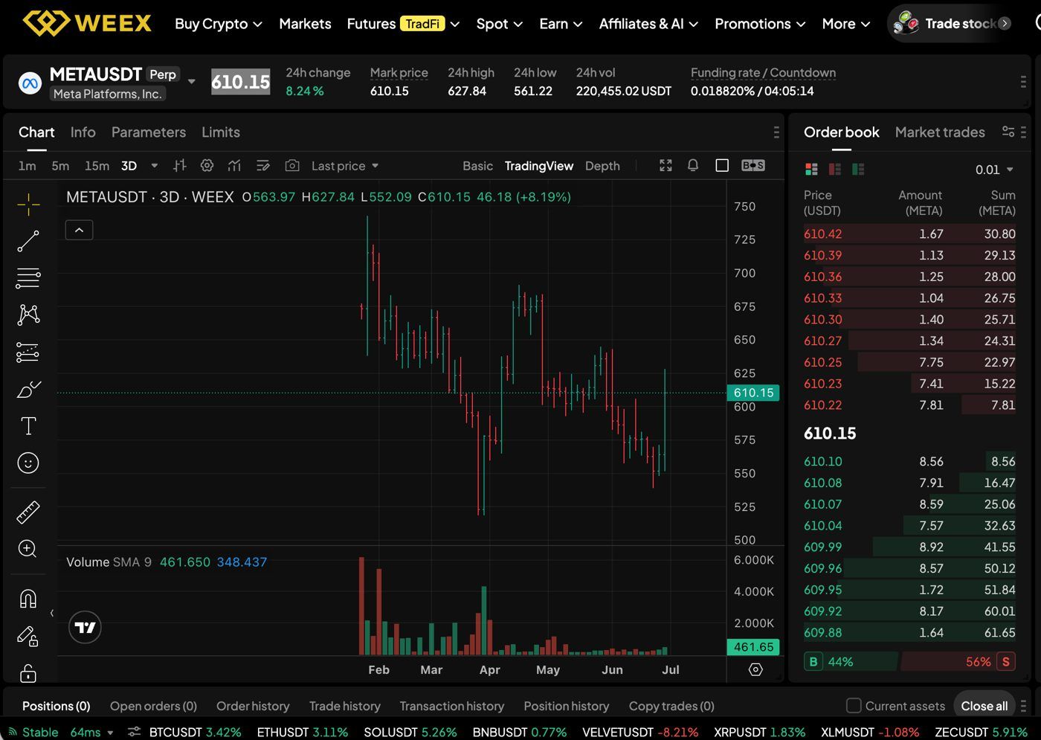Open ticker header more options
This screenshot has width=1041, height=740.
[x=1023, y=82]
